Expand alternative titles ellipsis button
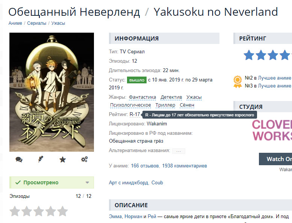The height and width of the screenshot is (223, 292). 179,151
